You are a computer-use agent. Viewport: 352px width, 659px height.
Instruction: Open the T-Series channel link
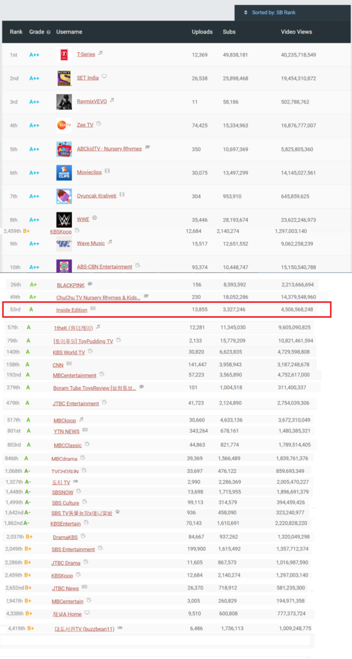(x=86, y=54)
